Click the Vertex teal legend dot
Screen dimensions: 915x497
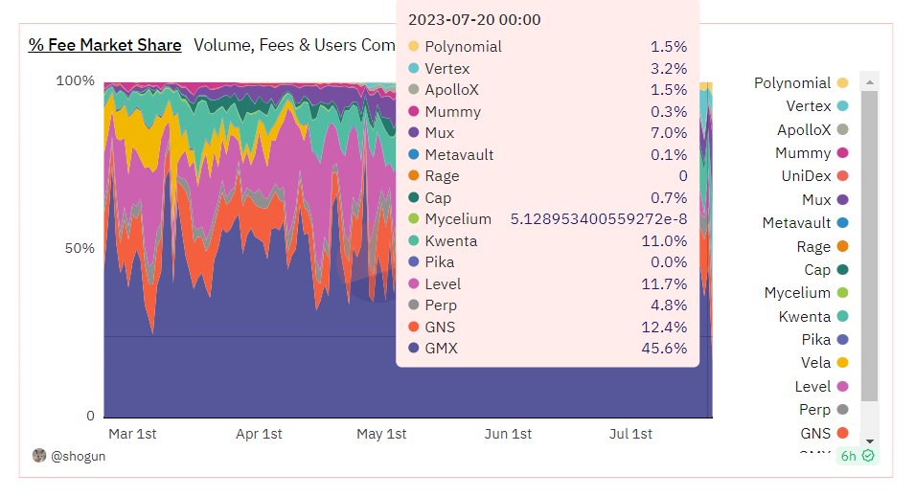[842, 106]
